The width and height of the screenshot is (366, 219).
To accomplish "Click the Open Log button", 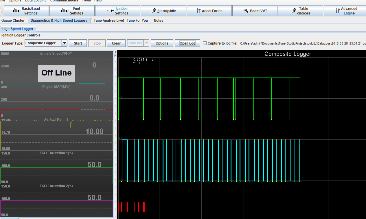I will [x=187, y=43].
